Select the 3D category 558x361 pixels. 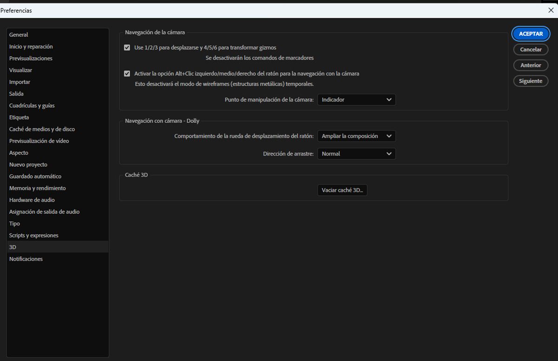point(58,247)
